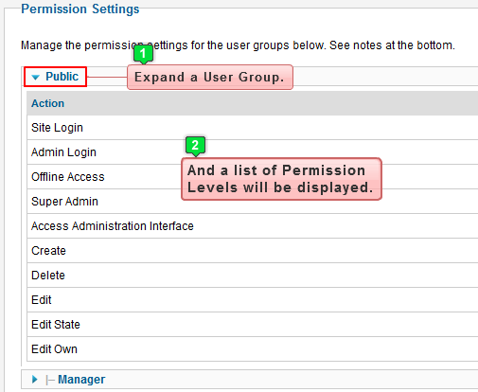This screenshot has width=478, height=392.
Task: Open the Public user group
Action: (62, 77)
